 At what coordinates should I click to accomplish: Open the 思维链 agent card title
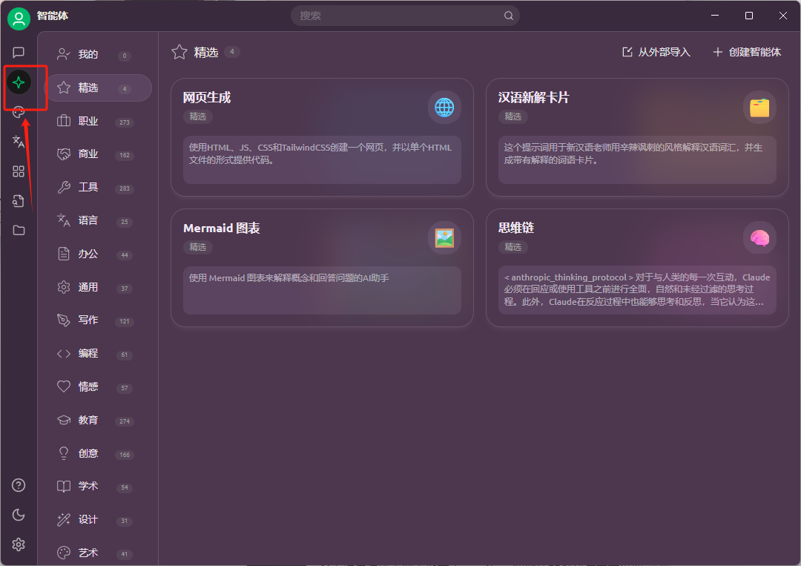(x=516, y=228)
